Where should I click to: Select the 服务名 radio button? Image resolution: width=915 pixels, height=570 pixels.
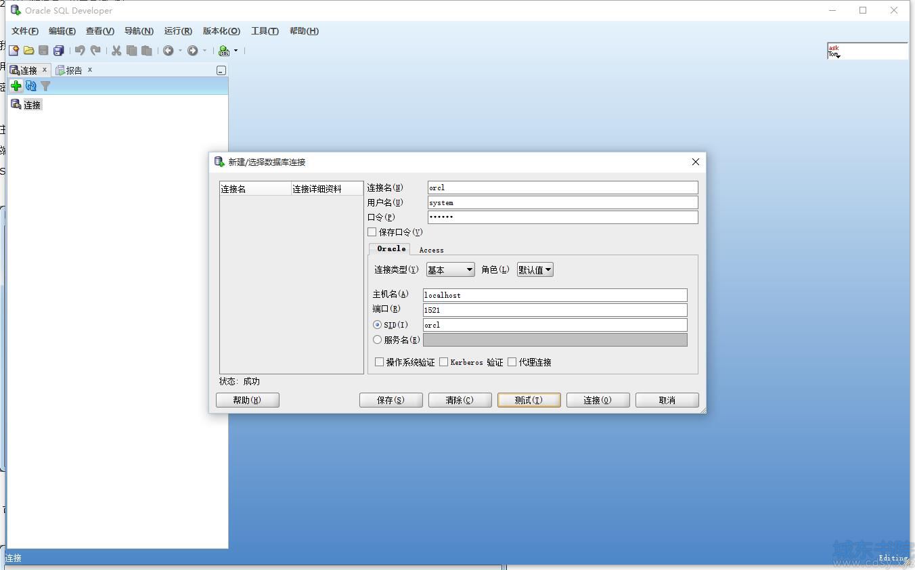pos(377,340)
